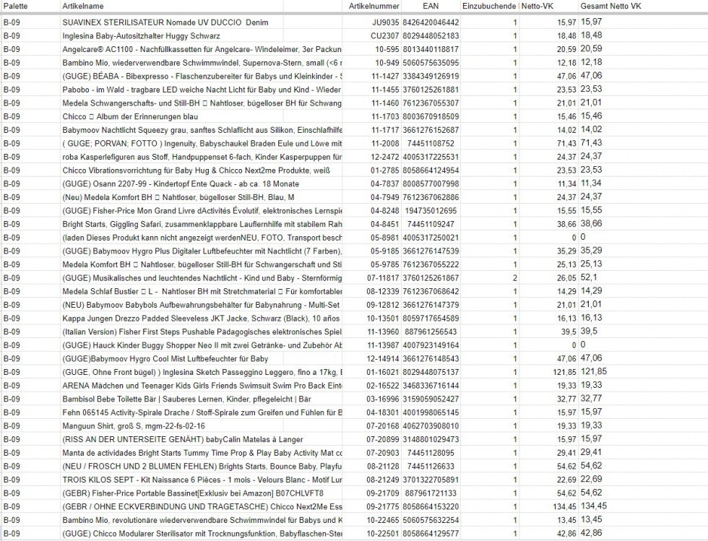Select the Medela Schlaf Bustier L cell
Viewport: 708px width, 541px height.
[202, 291]
